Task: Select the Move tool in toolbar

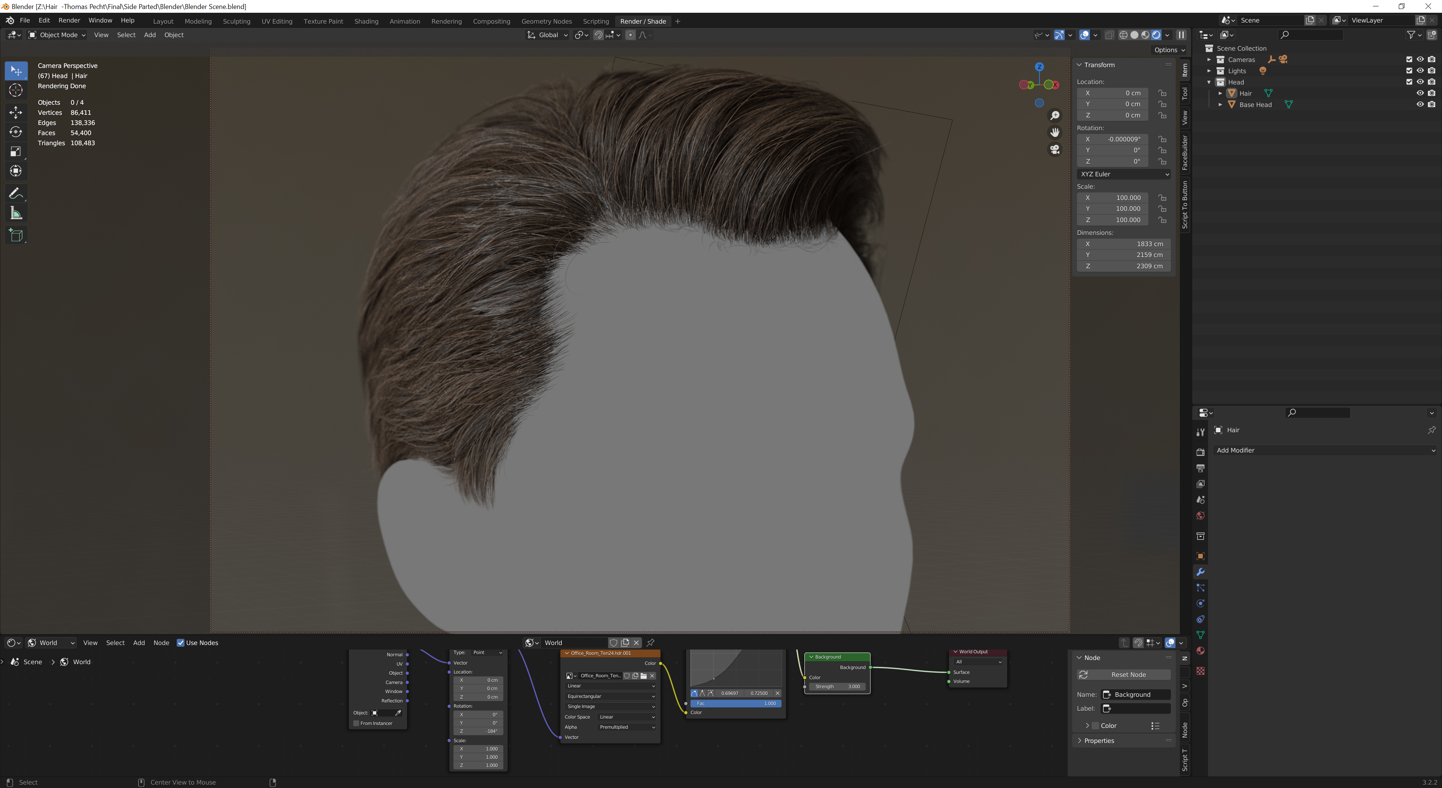Action: (x=16, y=113)
